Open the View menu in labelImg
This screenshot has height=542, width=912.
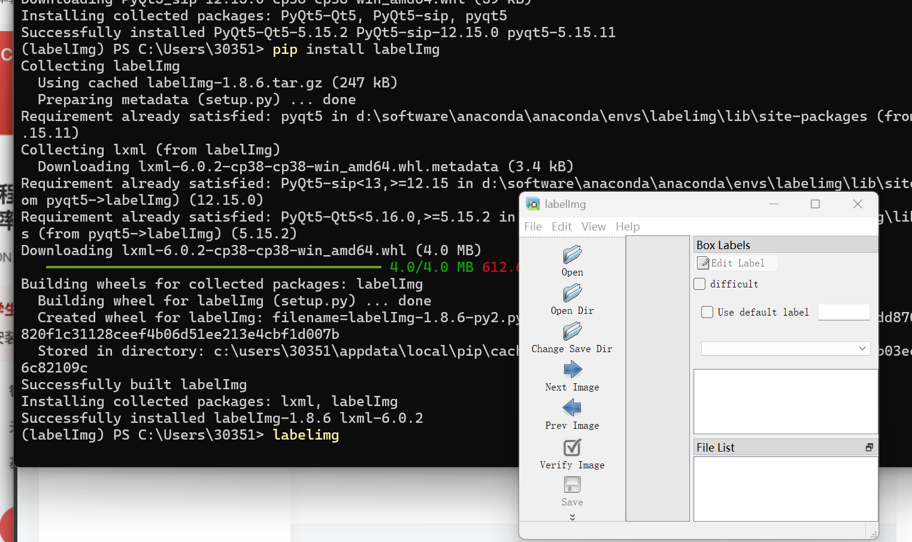593,226
